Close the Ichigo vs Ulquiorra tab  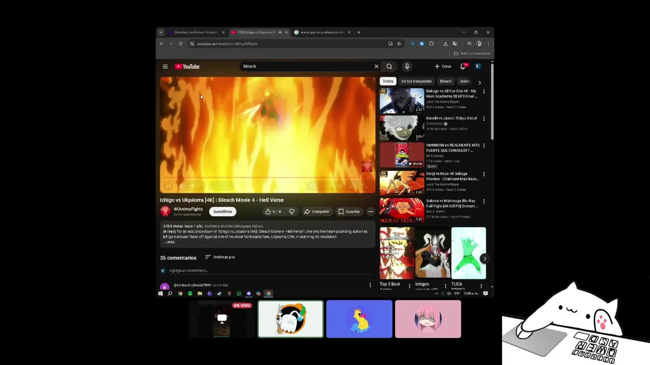tap(286, 32)
